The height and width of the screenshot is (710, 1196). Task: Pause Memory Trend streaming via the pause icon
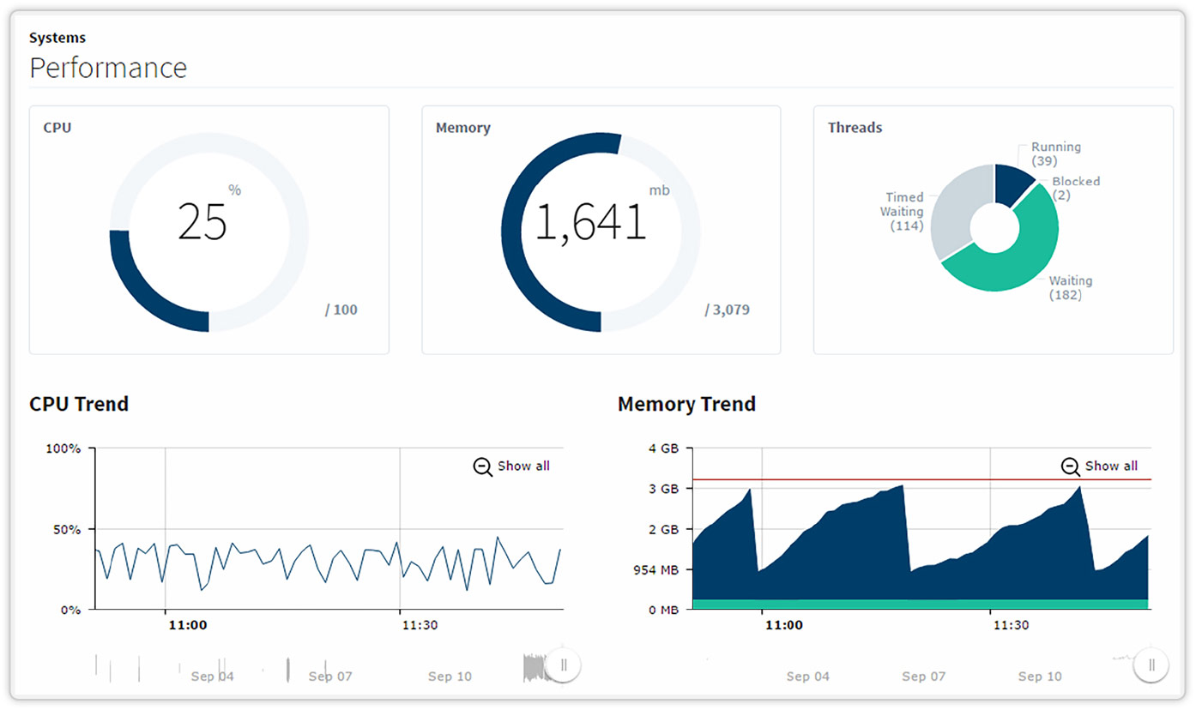tap(1151, 665)
